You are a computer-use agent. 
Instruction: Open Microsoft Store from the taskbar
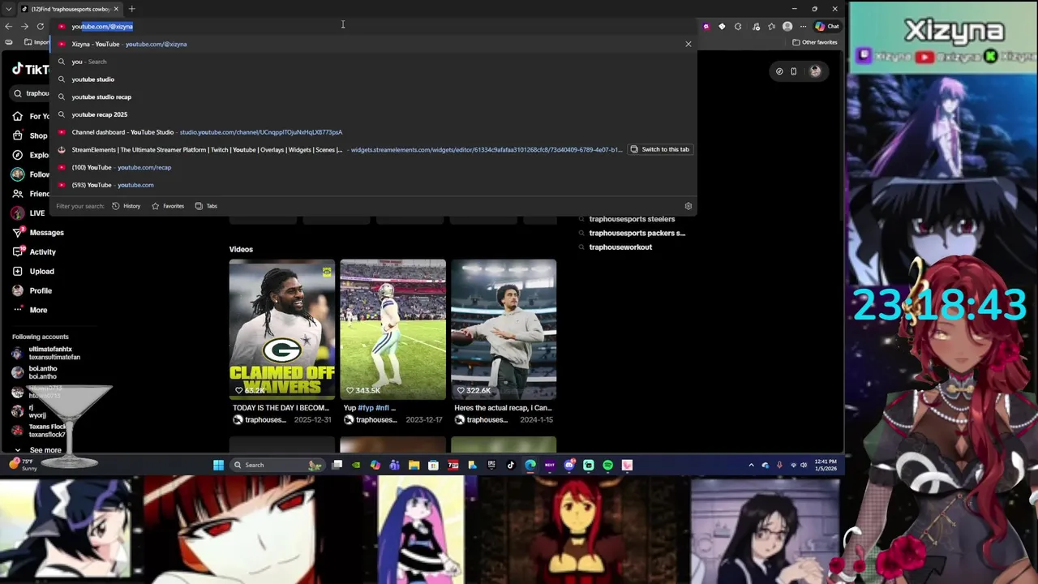coord(433,465)
